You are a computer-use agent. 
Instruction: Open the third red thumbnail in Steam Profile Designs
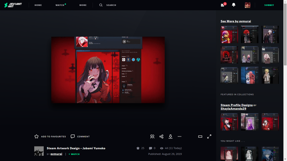pyautogui.click(x=270, y=122)
